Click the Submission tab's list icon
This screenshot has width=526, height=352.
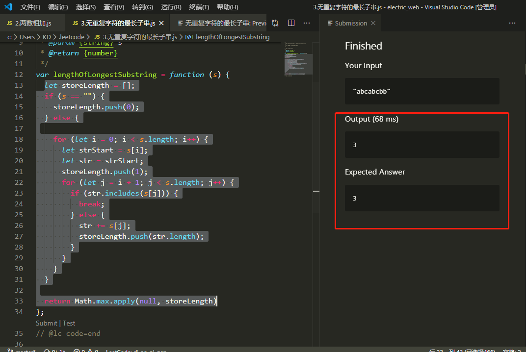tap(330, 23)
